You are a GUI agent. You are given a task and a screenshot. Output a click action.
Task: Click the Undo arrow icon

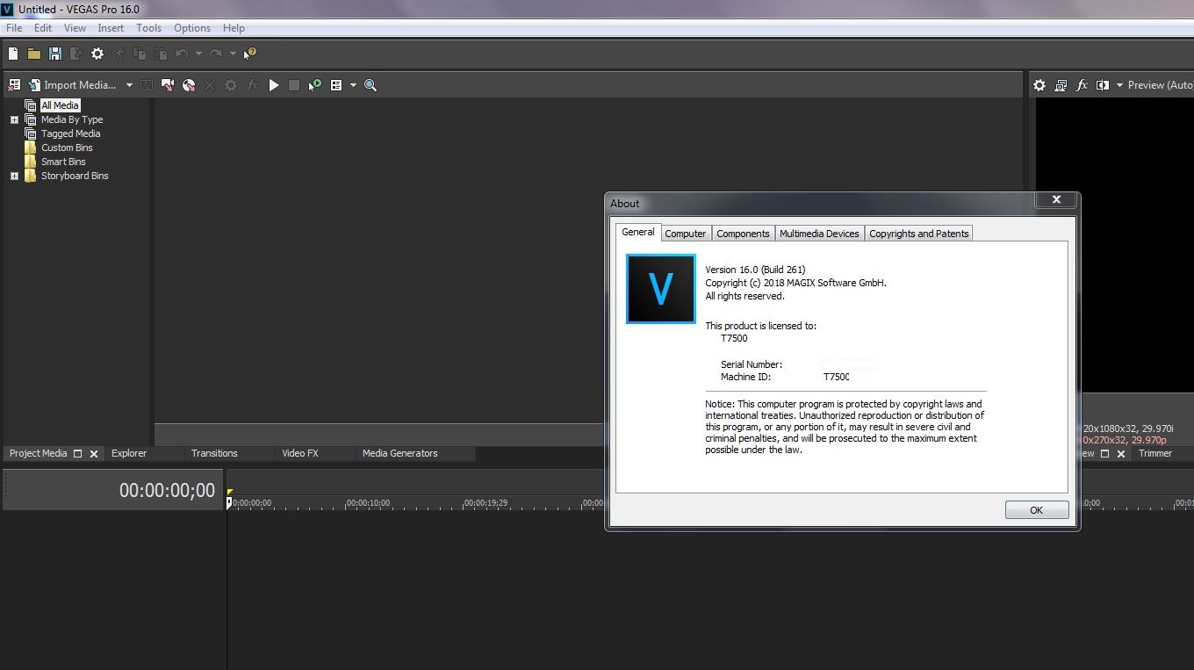(x=182, y=54)
